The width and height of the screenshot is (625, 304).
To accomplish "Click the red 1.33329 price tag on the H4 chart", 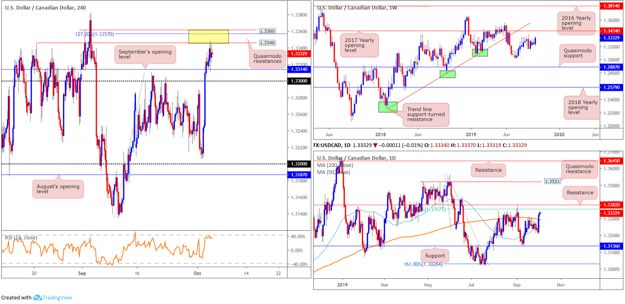I will [x=299, y=54].
